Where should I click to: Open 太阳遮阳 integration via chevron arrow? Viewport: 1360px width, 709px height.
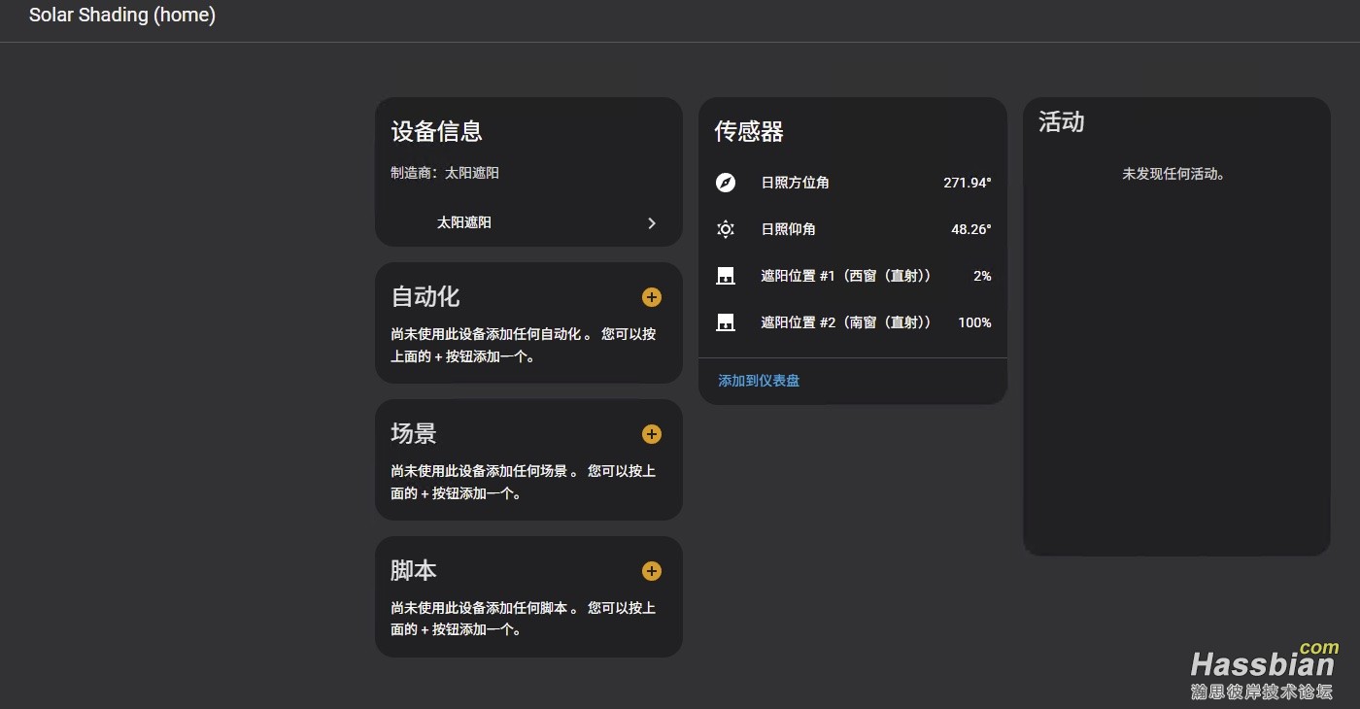tap(652, 223)
